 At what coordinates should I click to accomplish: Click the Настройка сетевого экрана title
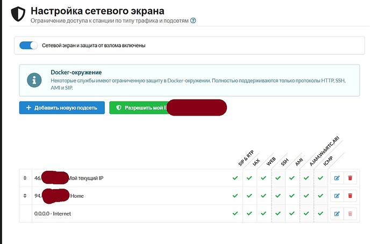pos(97,11)
